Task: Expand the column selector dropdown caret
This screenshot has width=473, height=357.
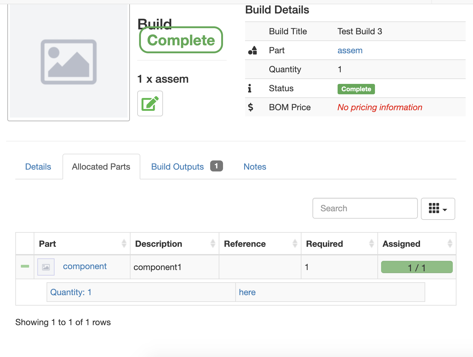Action: [445, 209]
